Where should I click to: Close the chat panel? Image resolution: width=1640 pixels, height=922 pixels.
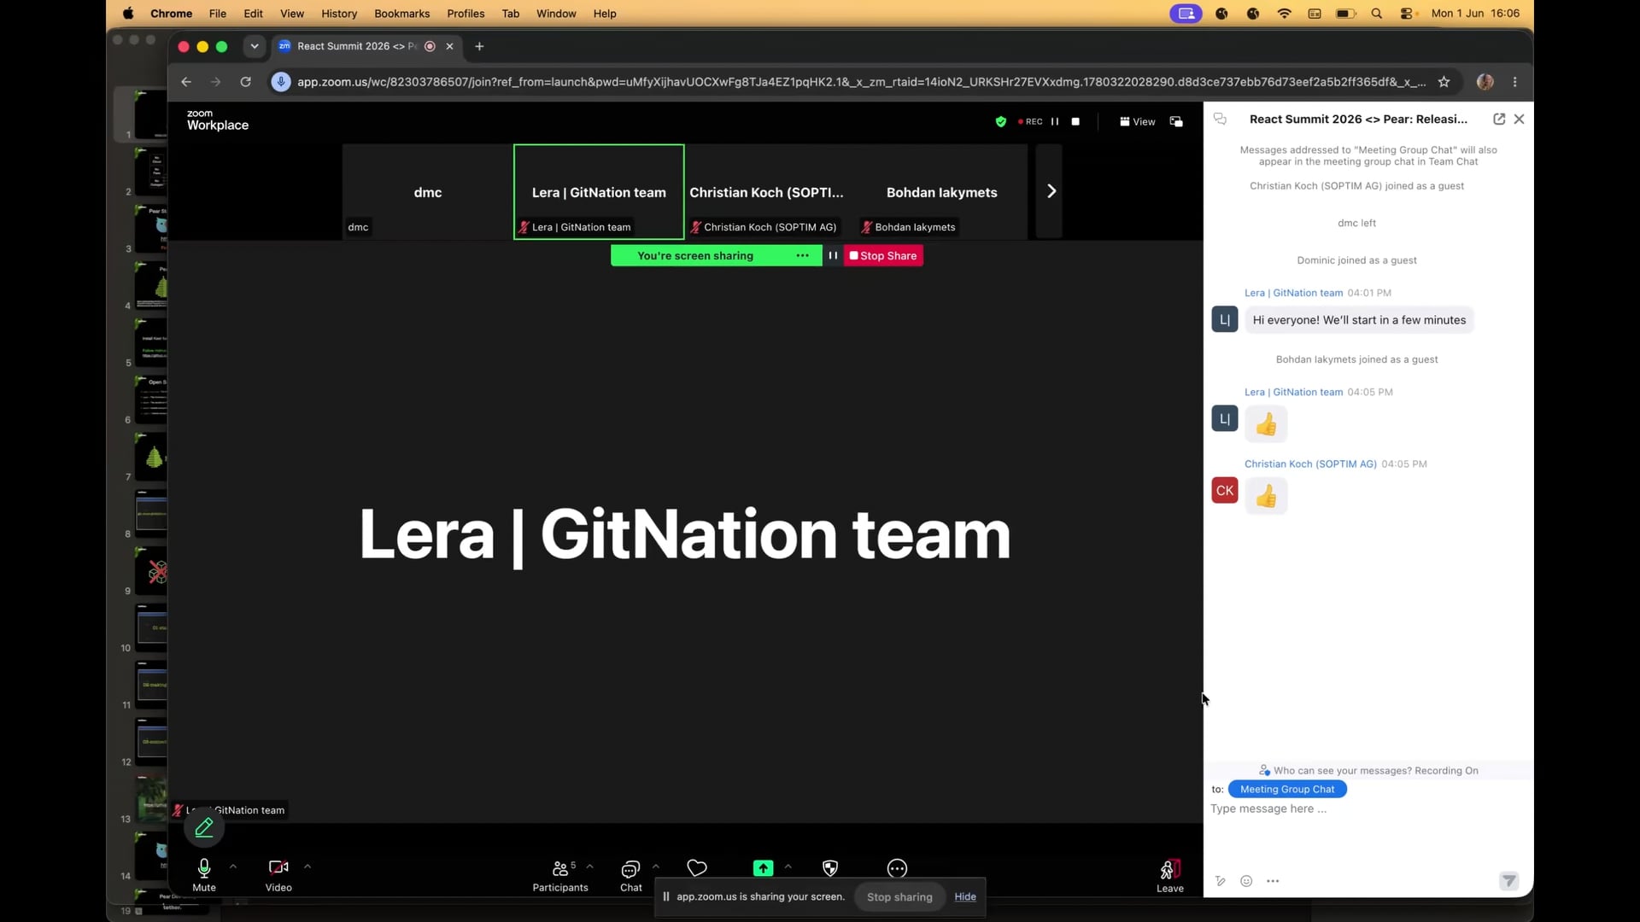[1519, 120]
